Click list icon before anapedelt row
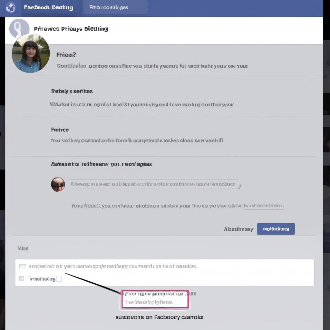 tap(23, 266)
